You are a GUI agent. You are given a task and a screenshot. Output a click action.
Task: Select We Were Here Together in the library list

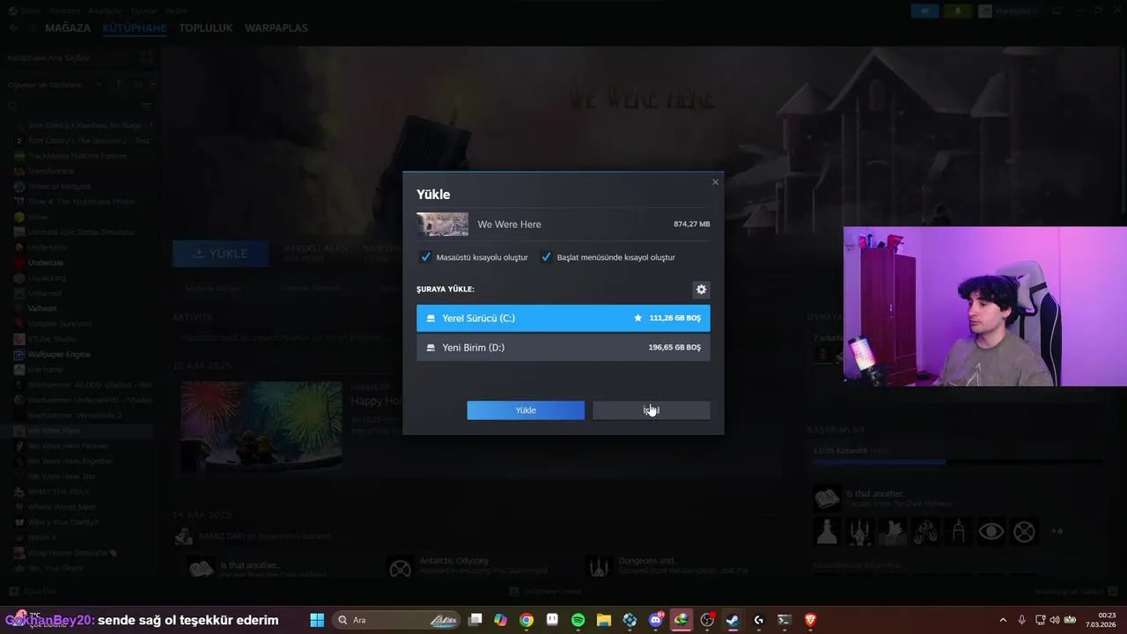tap(70, 461)
